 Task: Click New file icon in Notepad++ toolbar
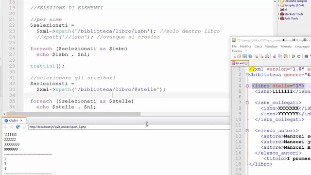pos(234,56)
